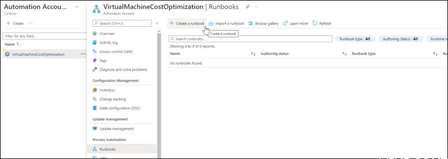Click the Update management section heading
The width and height of the screenshot is (448, 159).
(x=110, y=119)
